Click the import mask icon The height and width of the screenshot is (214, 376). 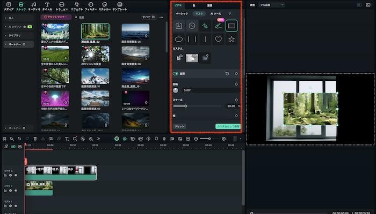coord(179,25)
